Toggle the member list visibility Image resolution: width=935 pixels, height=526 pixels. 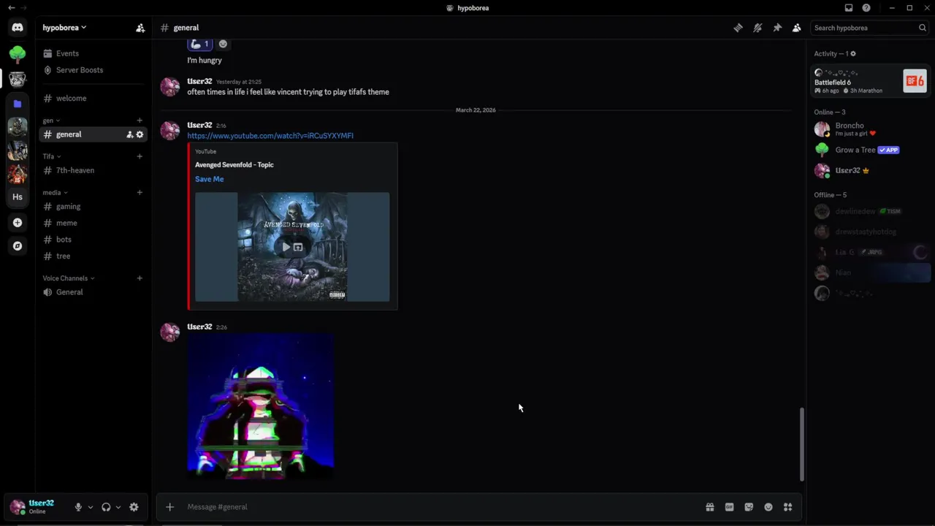(797, 28)
